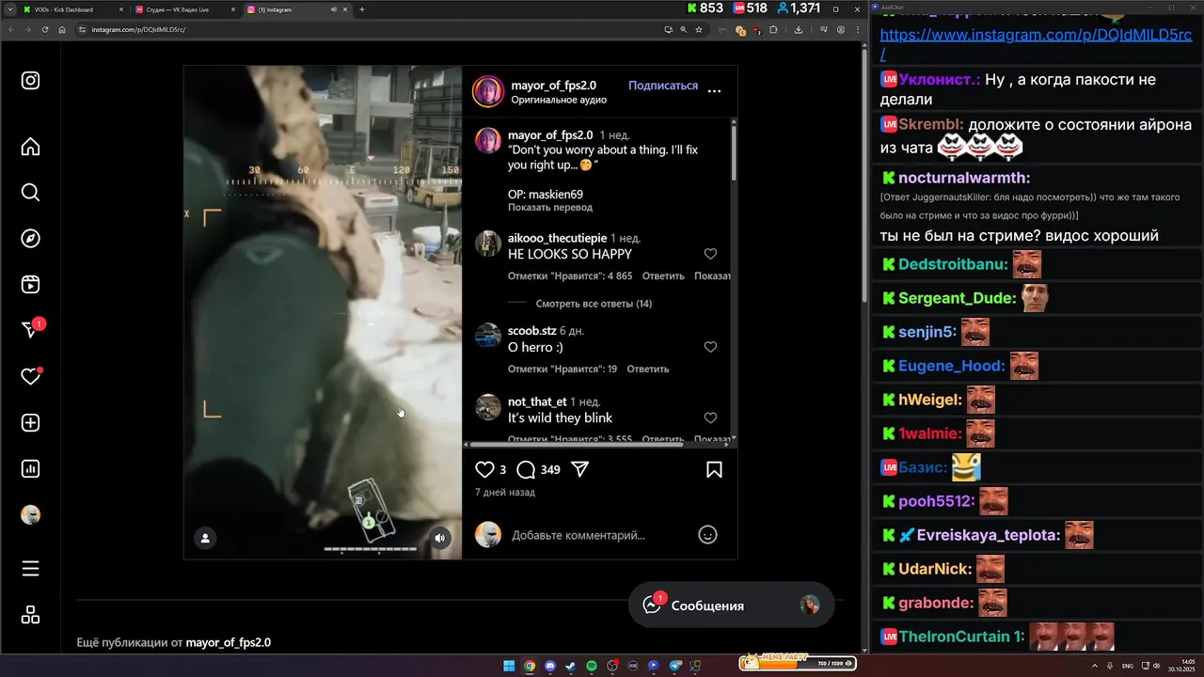Open Windows Start menu

[x=508, y=666]
